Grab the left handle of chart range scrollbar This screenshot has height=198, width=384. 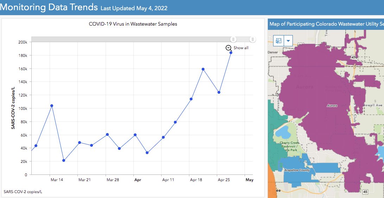click(233, 39)
